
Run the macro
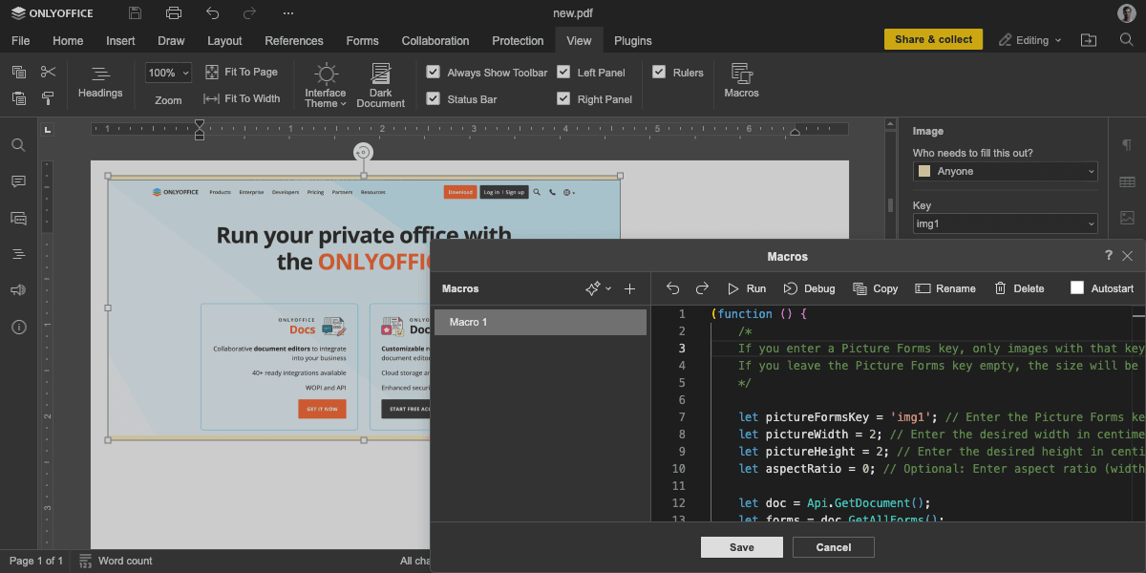click(x=746, y=288)
